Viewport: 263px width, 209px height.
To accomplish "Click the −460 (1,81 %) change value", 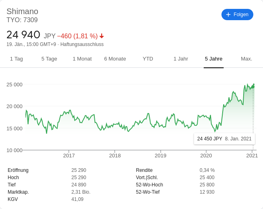I will click(x=77, y=36).
